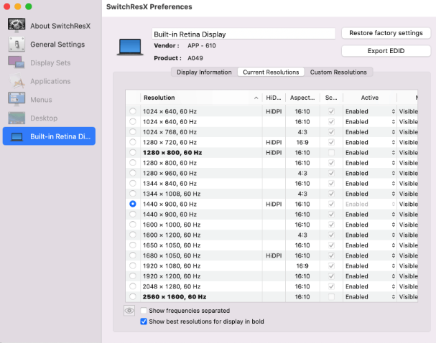Image resolution: width=436 pixels, height=343 pixels.
Task: Select radio for 1920 × 1080, 60 Hz
Action: (133, 266)
